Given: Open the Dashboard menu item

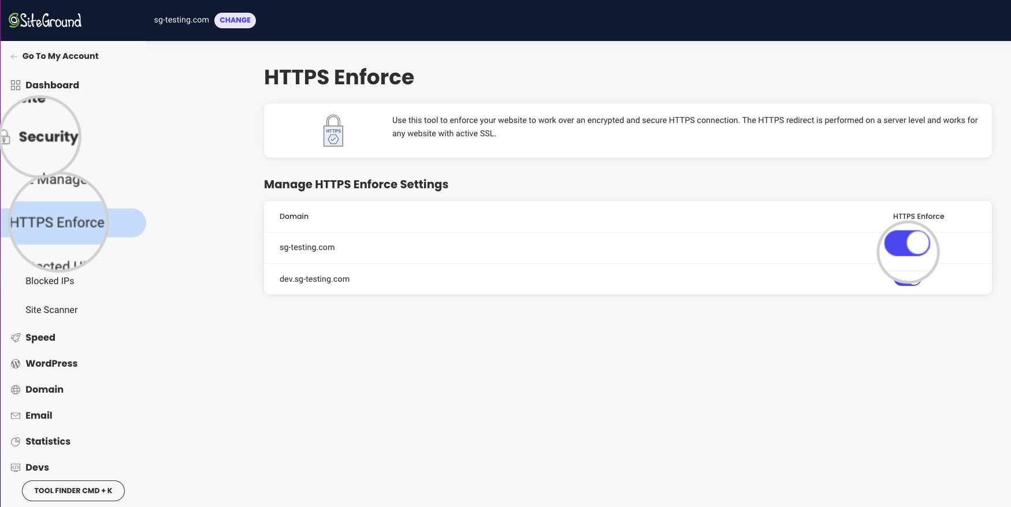Looking at the screenshot, I should (52, 85).
